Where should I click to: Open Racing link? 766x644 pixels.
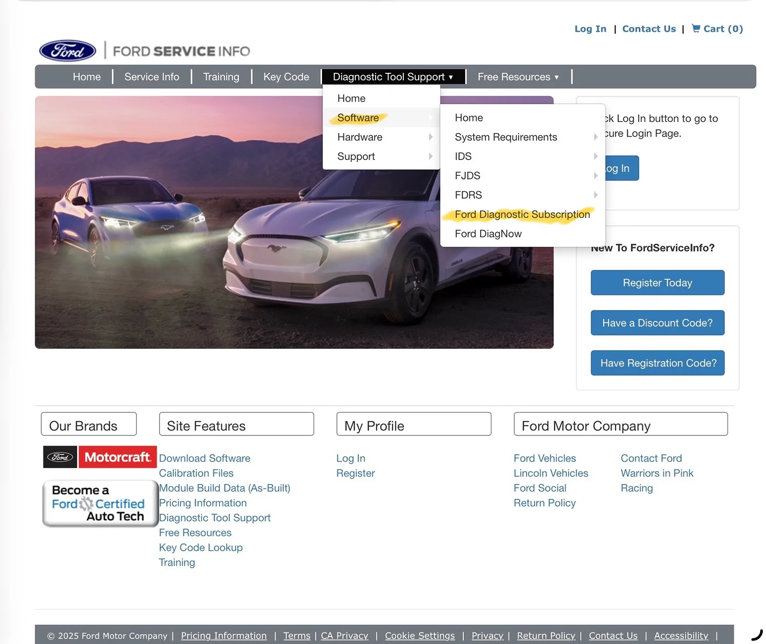point(637,488)
